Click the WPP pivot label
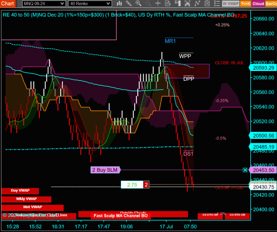 tap(185, 56)
